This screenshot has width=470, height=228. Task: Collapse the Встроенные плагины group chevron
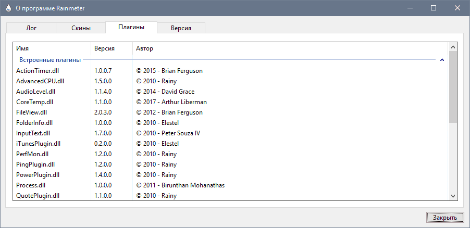[x=442, y=60]
